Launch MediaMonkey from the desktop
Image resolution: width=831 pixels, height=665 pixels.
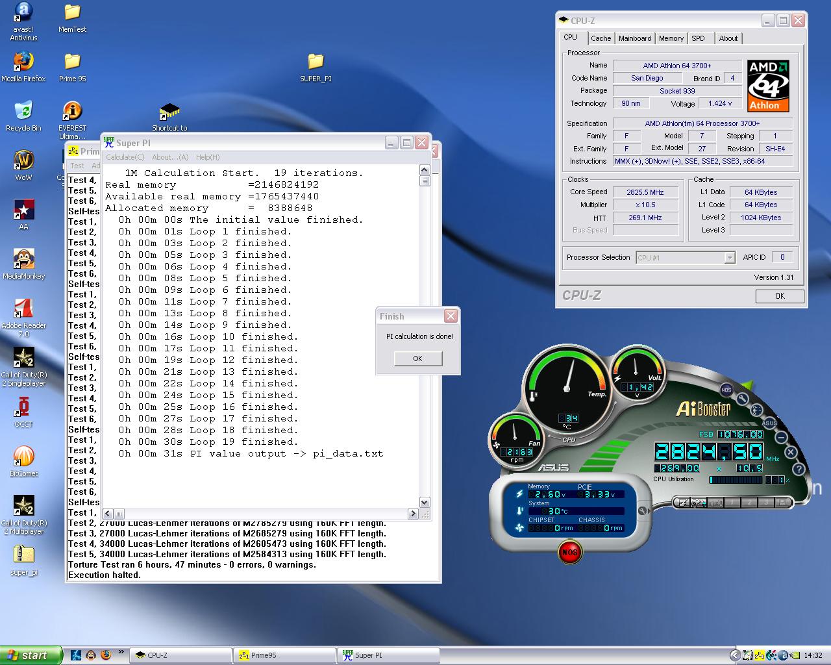[x=23, y=264]
